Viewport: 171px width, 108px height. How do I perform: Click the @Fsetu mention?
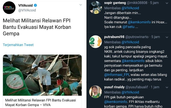click(129, 27)
